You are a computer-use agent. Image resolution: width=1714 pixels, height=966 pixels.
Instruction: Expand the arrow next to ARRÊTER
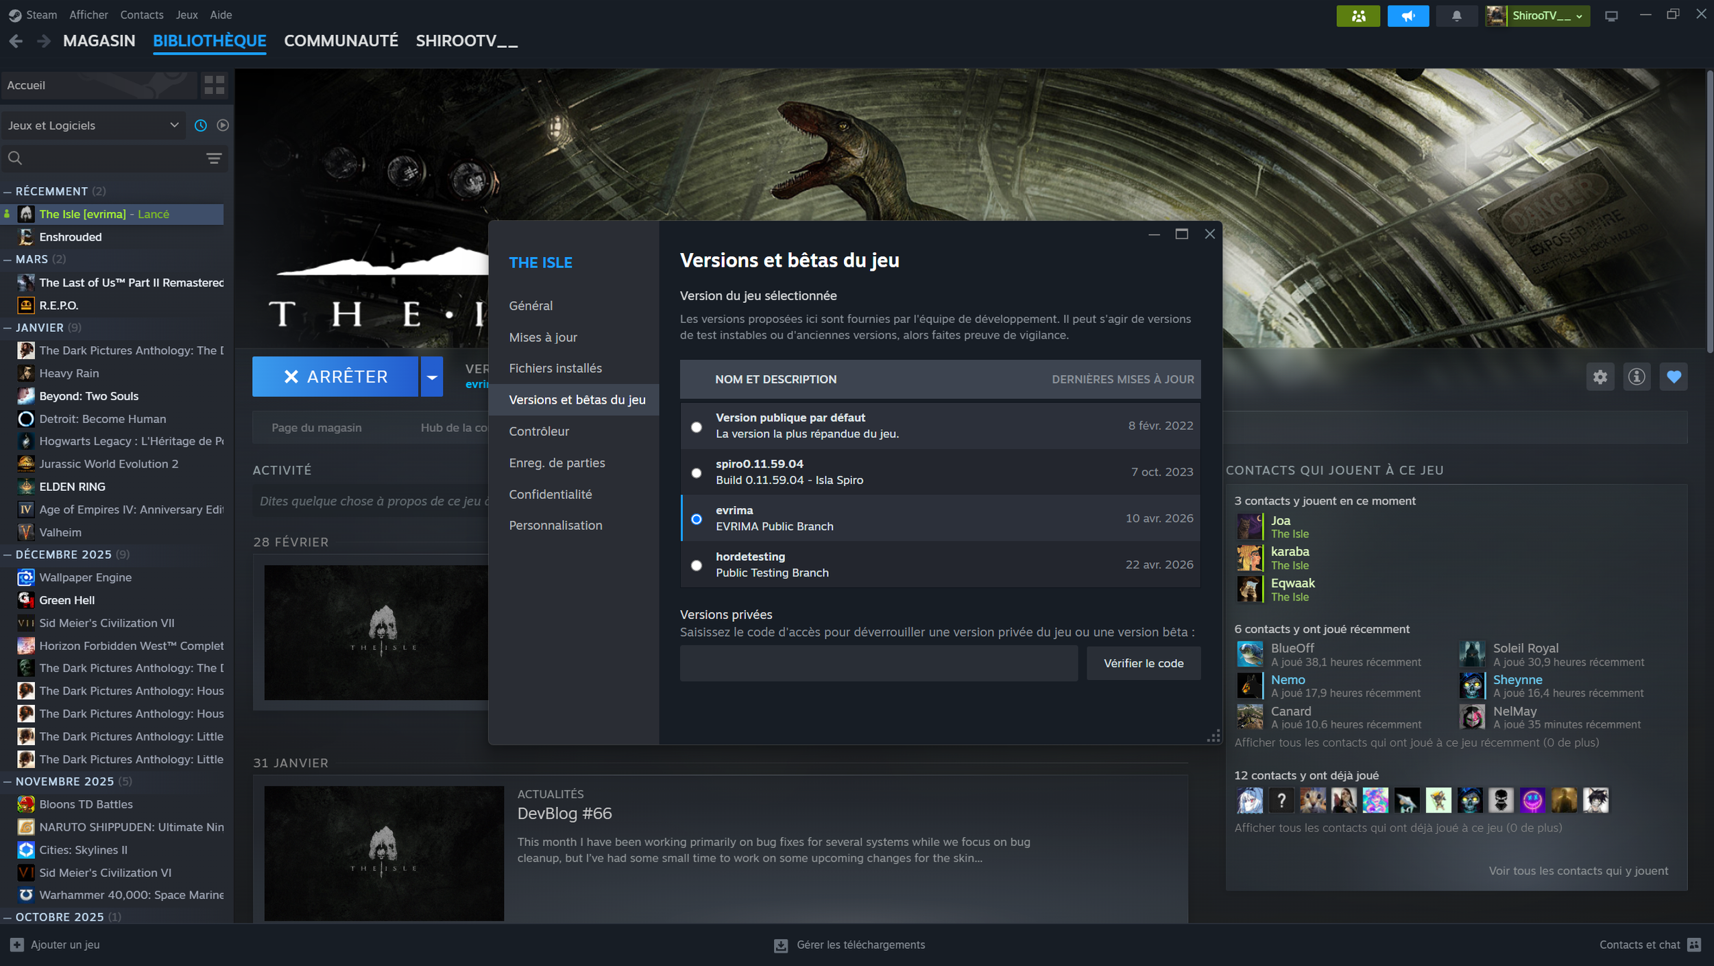pyautogui.click(x=431, y=377)
